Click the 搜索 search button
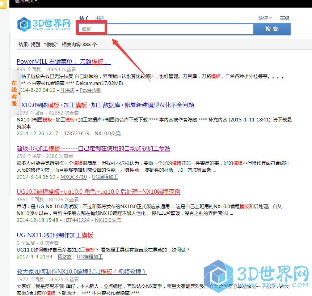The height and width of the screenshot is (296, 312). (272, 29)
